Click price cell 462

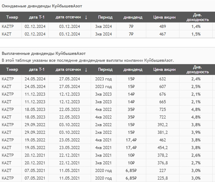point(162,140)
